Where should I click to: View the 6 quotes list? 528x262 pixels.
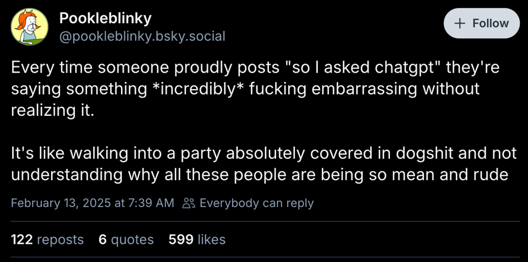tap(126, 239)
